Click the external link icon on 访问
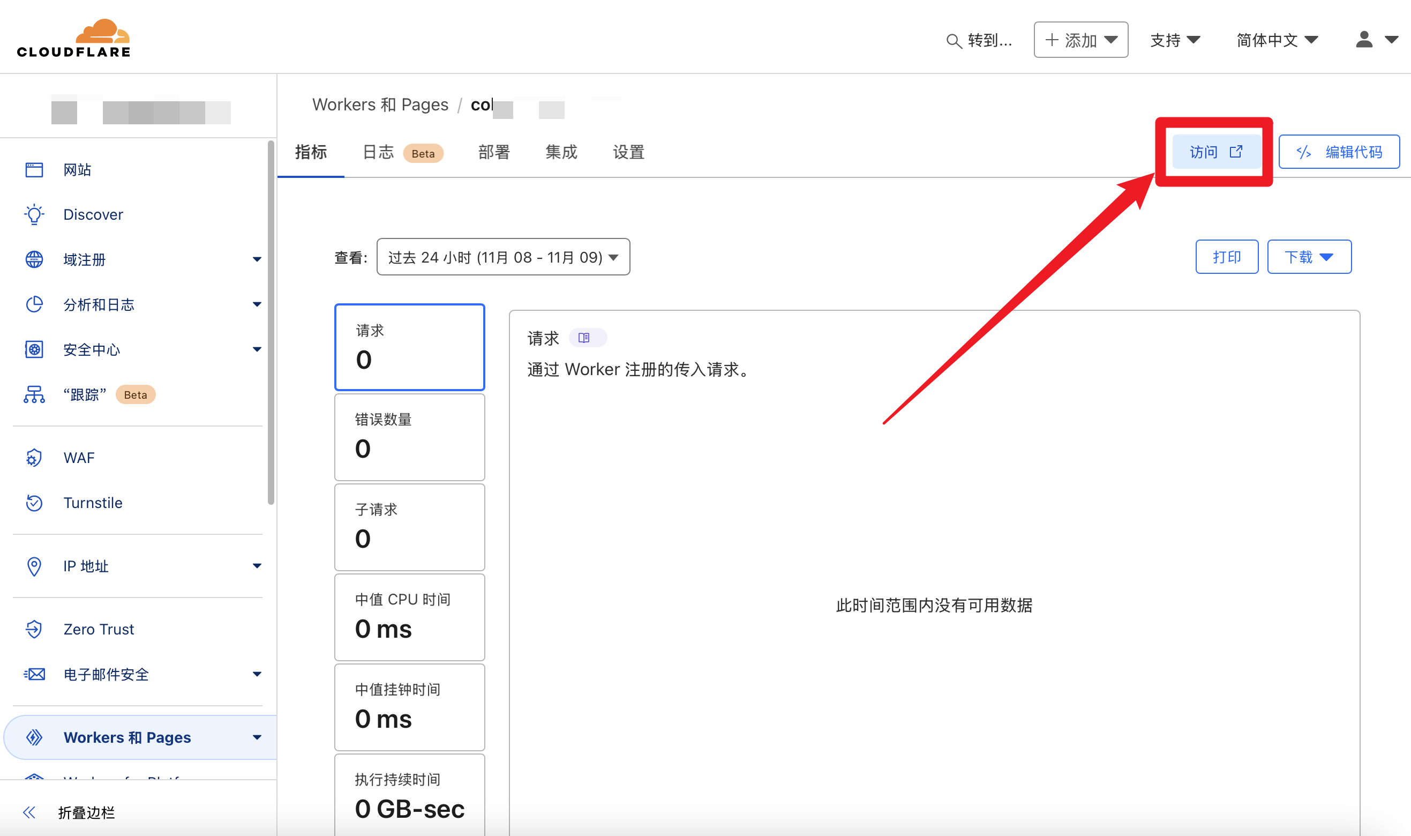Screen dimensions: 1411x836 point(1236,152)
